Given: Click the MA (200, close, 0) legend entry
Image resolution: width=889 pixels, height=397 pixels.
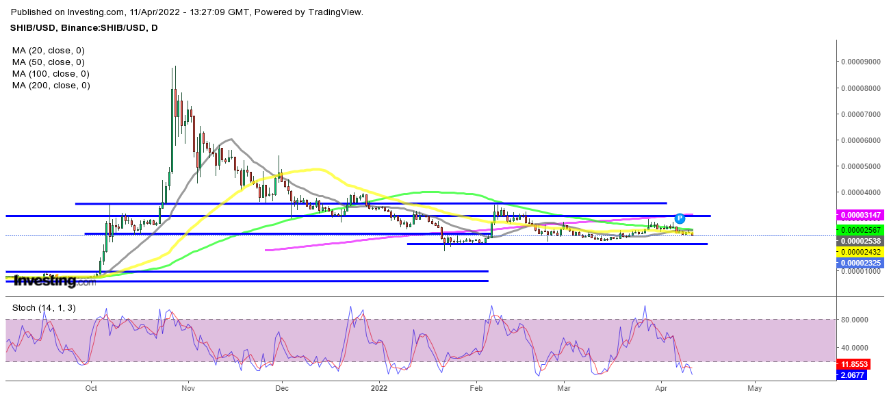Looking at the screenshot, I should tap(51, 86).
